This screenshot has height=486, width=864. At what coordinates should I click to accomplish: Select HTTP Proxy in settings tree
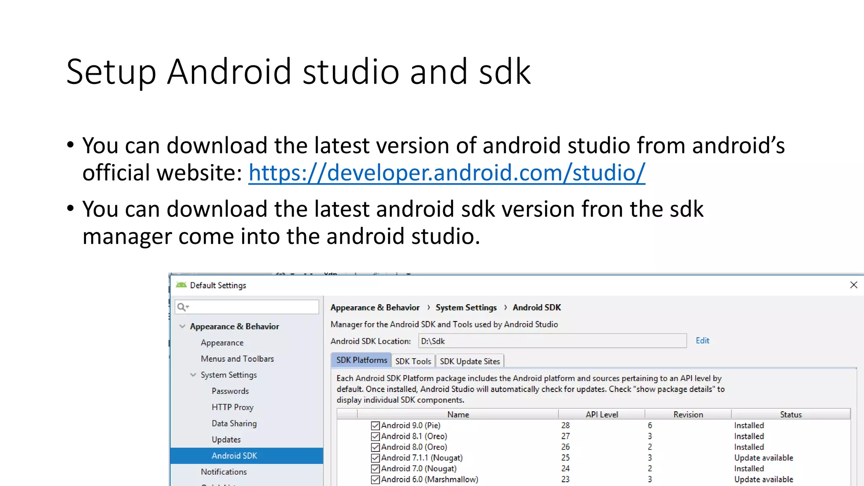click(232, 408)
